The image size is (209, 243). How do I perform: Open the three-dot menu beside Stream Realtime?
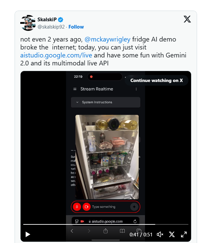136,89
